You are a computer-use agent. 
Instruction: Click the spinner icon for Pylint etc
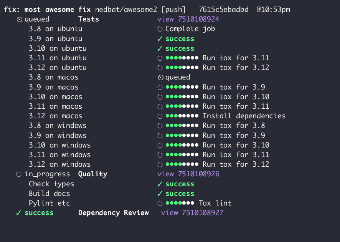[x=160, y=203]
